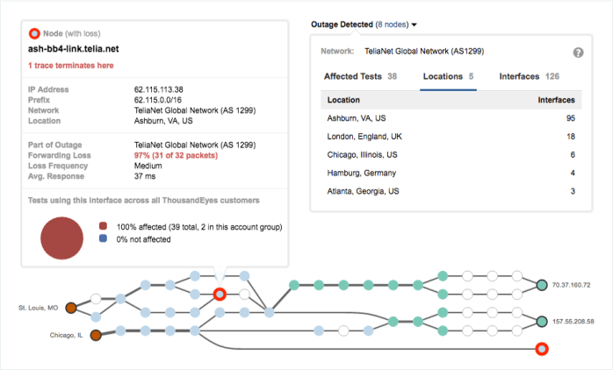The width and height of the screenshot is (613, 370).
Task: Click the 37 ms average response value
Action: [145, 176]
